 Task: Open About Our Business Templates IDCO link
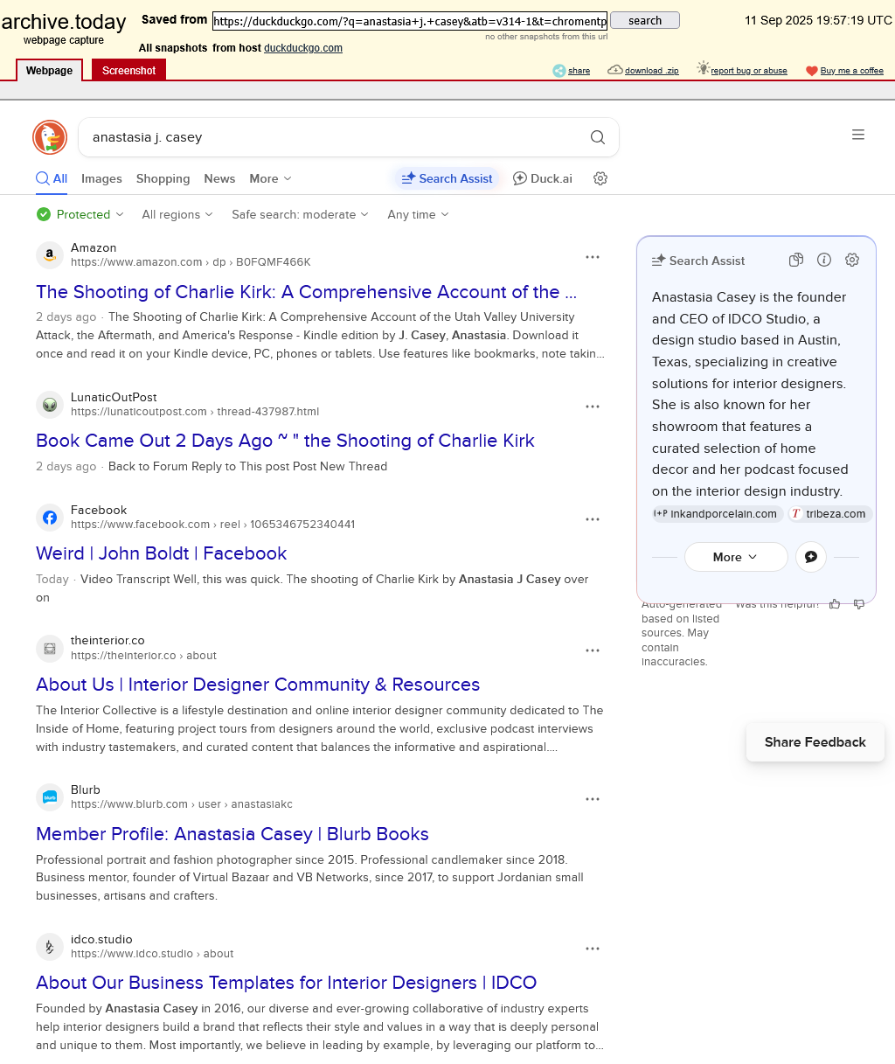286,983
